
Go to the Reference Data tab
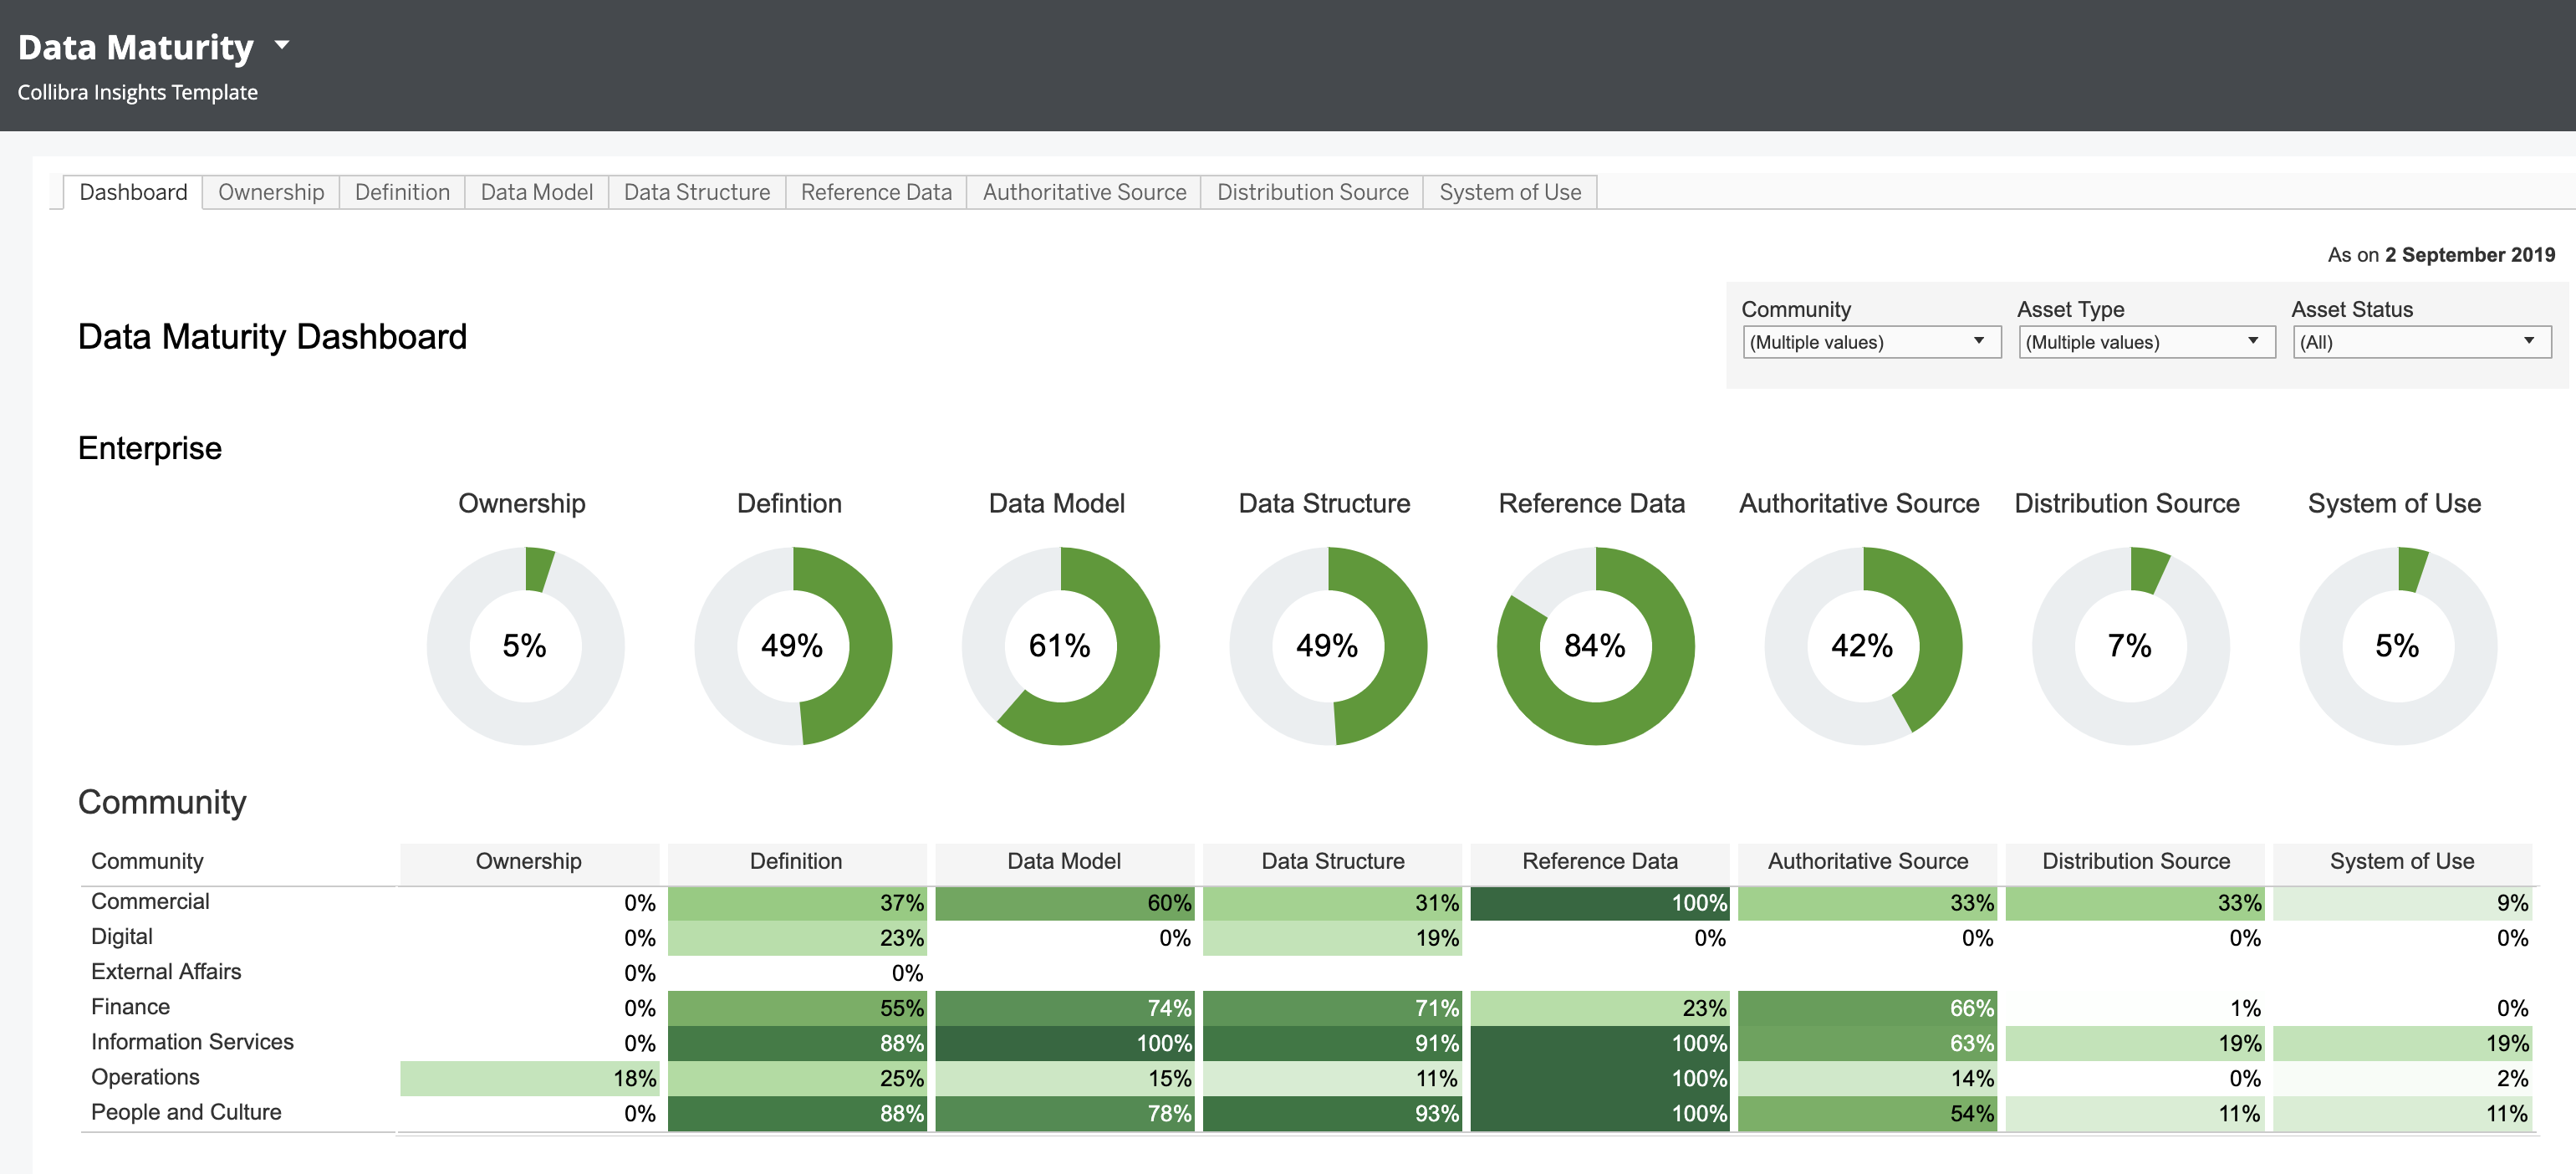(876, 192)
